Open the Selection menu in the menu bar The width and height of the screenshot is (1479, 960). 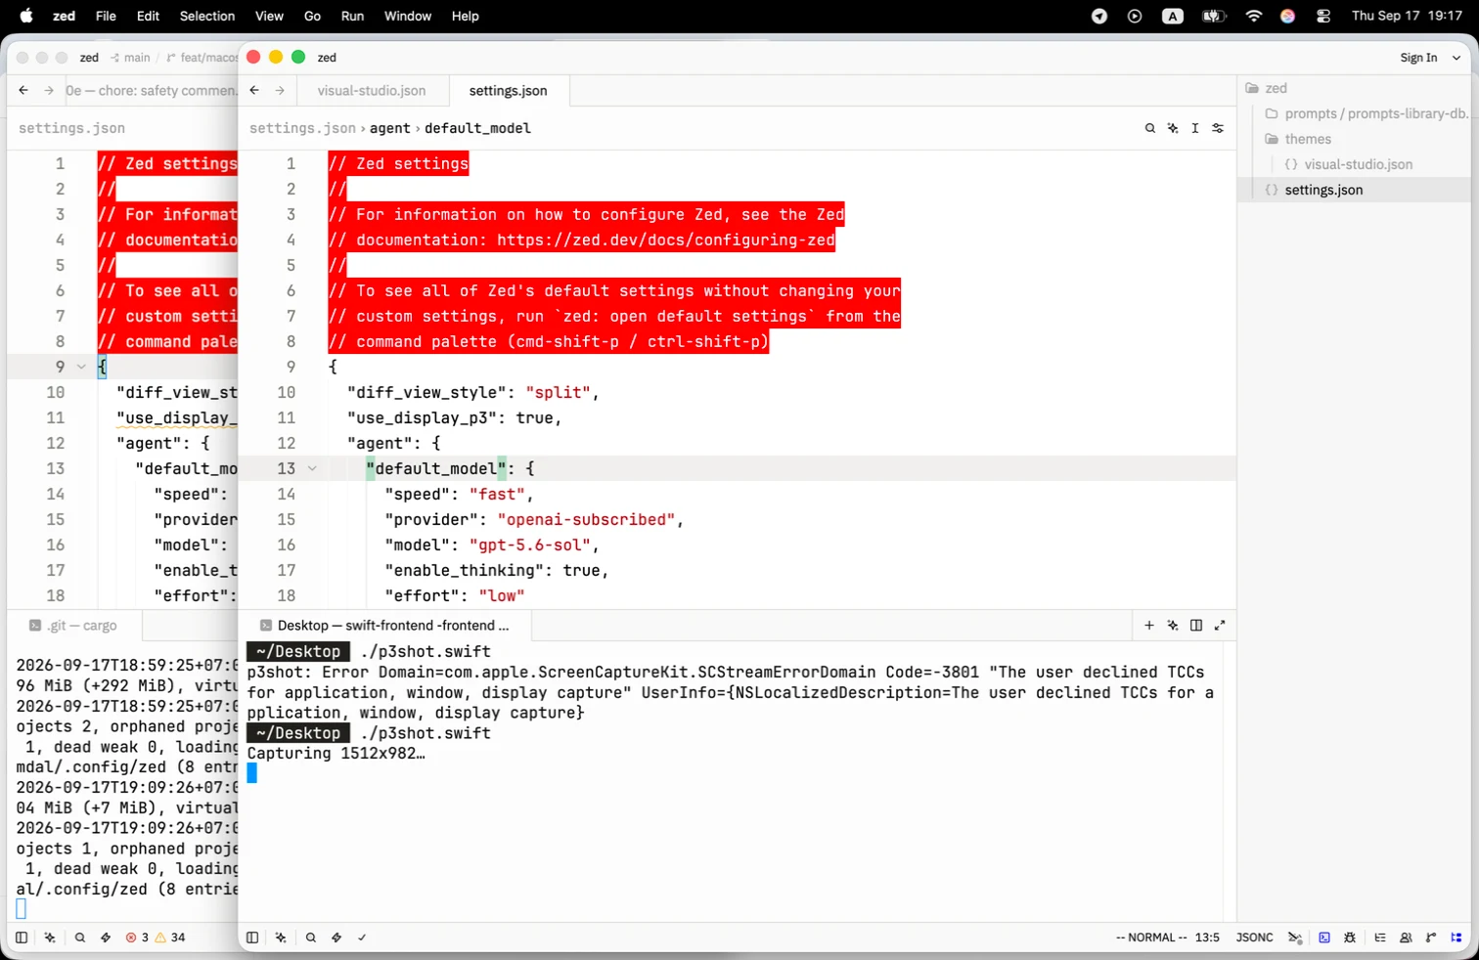click(x=207, y=16)
